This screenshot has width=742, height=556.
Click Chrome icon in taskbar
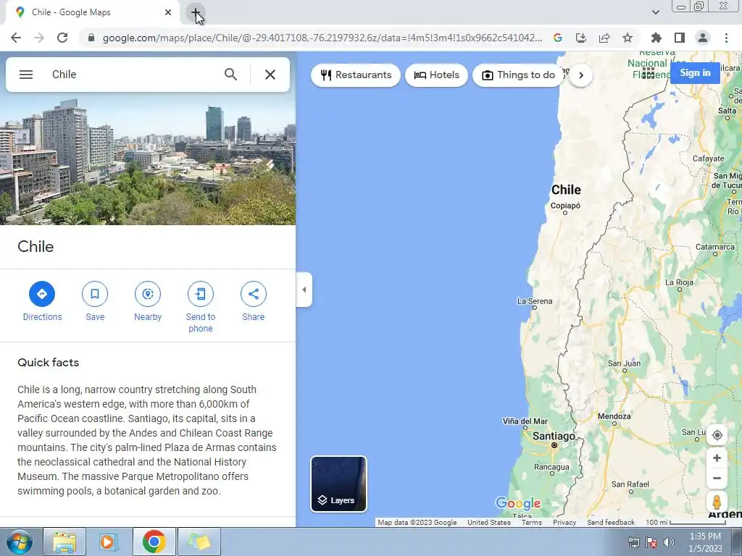tap(154, 542)
